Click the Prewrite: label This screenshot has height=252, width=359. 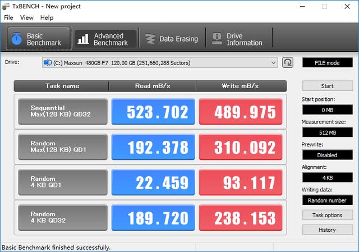pos(312,145)
